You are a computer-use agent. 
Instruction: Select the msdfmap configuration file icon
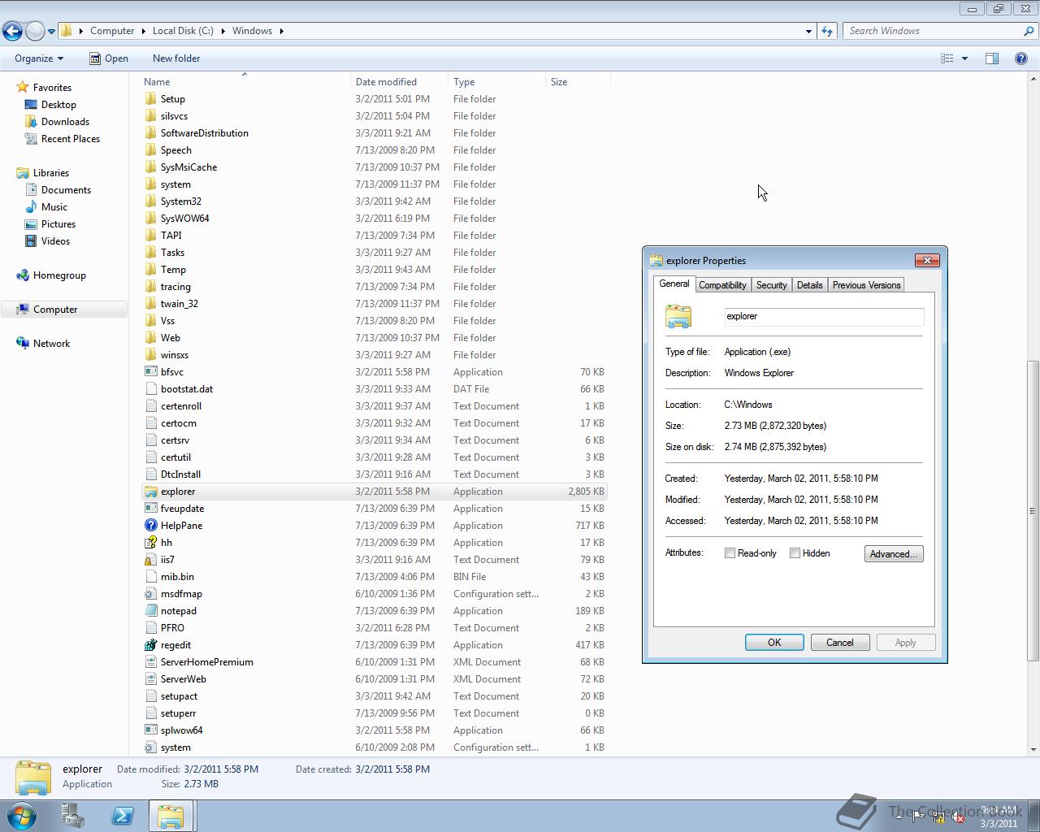150,594
